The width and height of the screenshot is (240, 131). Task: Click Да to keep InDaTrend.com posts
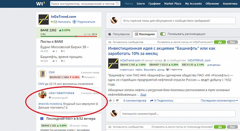click(220, 42)
